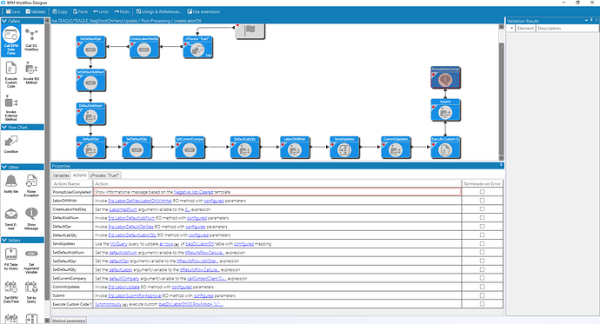Tick Terminate on Error for PromptUserCompleted
This screenshot has height=324, width=600.
[482, 192]
